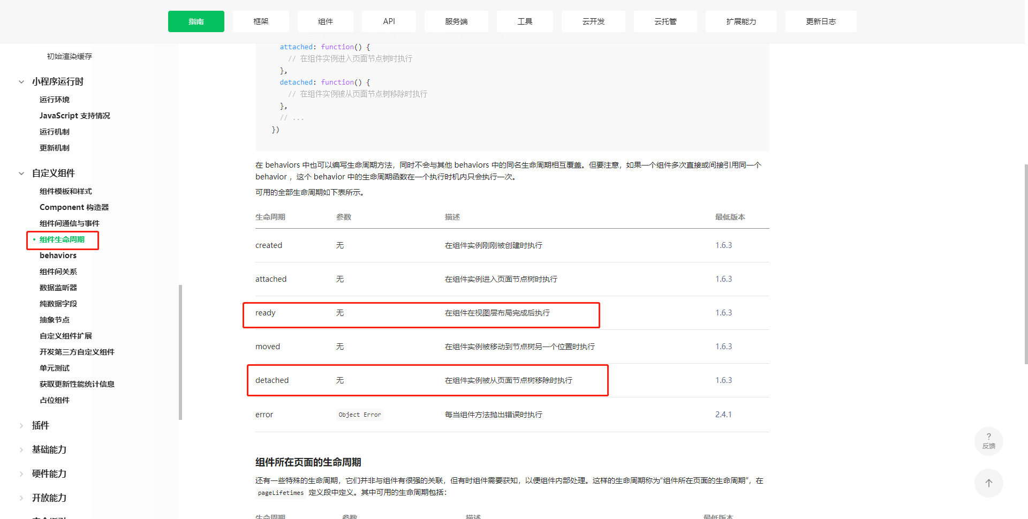Screen dimensions: 1028x519
Task: Open 数据监听器 page
Action: click(58, 288)
